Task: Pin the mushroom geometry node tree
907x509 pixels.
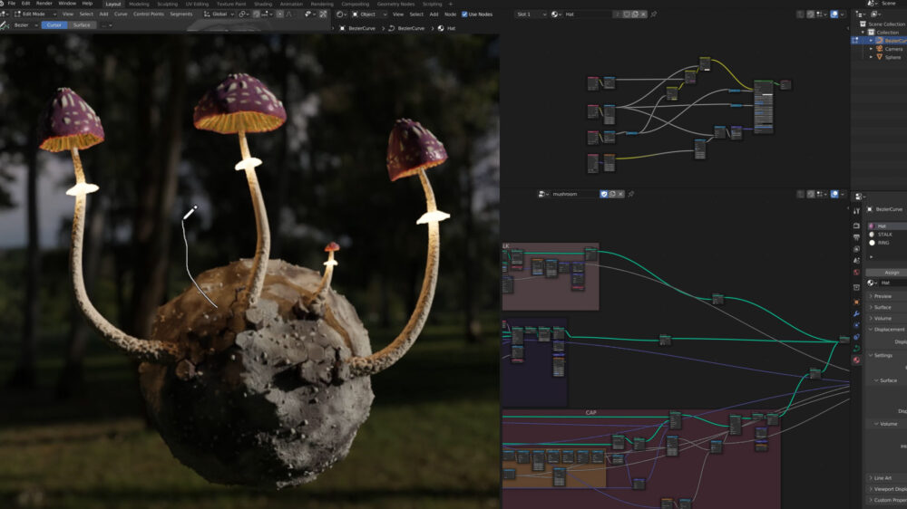Action: point(631,194)
